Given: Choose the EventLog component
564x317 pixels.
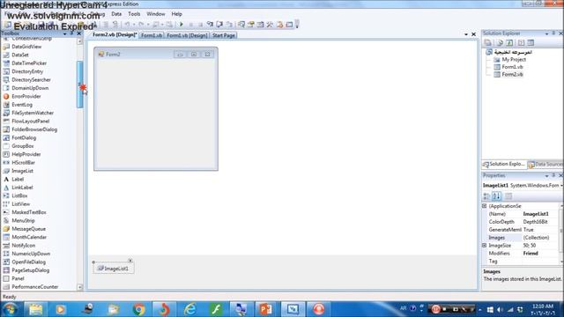Looking at the screenshot, I should (22, 105).
